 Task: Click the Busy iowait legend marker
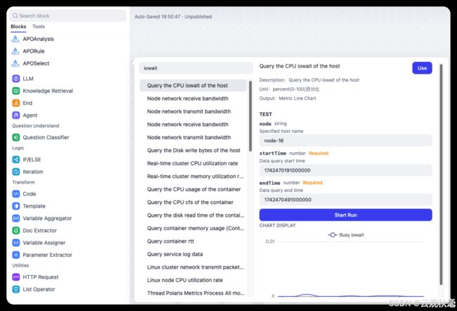click(x=333, y=235)
